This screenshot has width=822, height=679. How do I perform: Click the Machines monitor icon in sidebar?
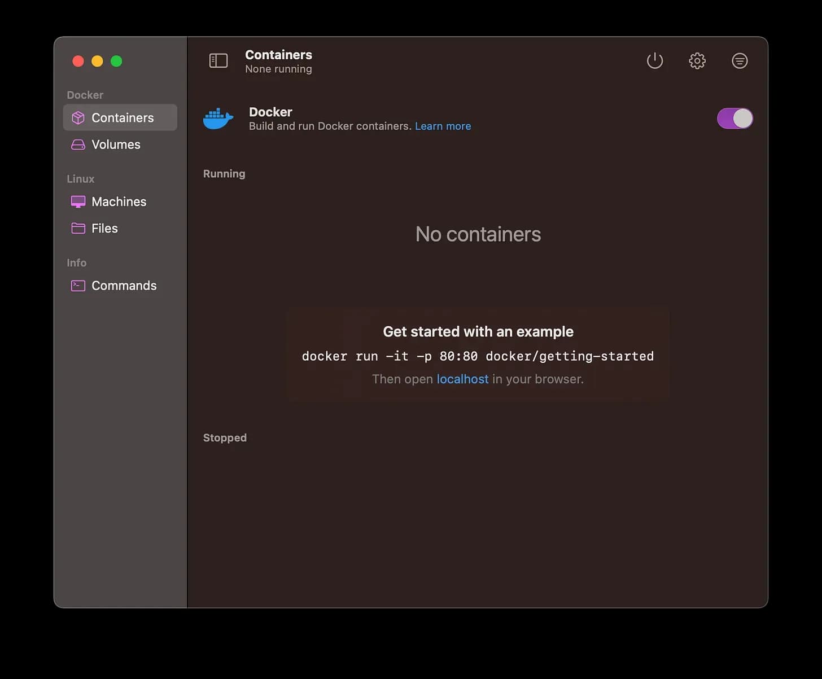click(78, 201)
